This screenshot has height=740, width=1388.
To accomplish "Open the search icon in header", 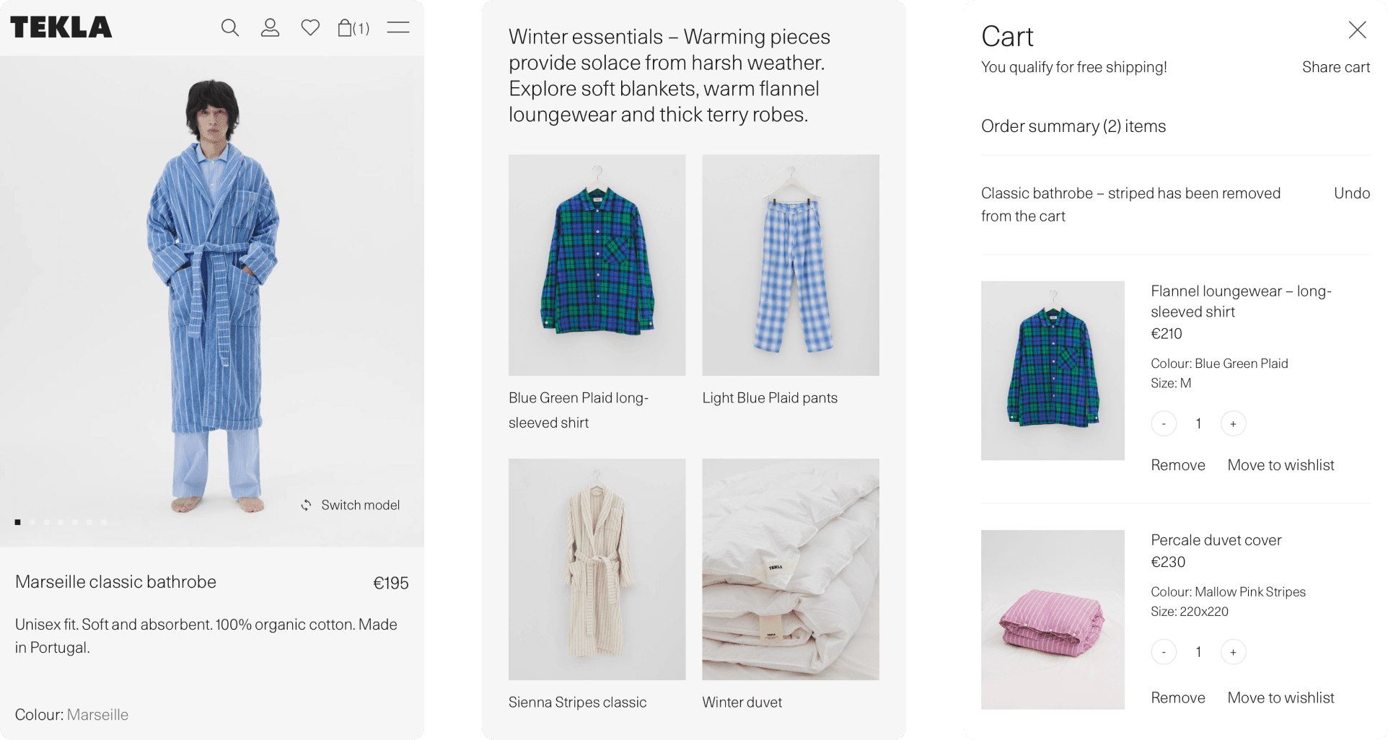I will point(229,28).
